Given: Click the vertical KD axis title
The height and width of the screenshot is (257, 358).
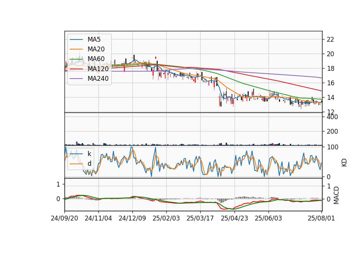Looking at the screenshot, I should (344, 163).
